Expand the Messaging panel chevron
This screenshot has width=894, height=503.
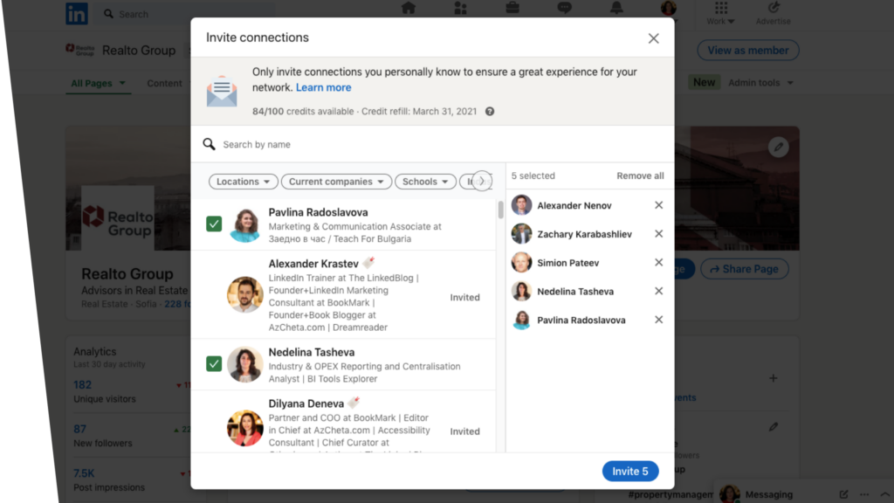885,494
